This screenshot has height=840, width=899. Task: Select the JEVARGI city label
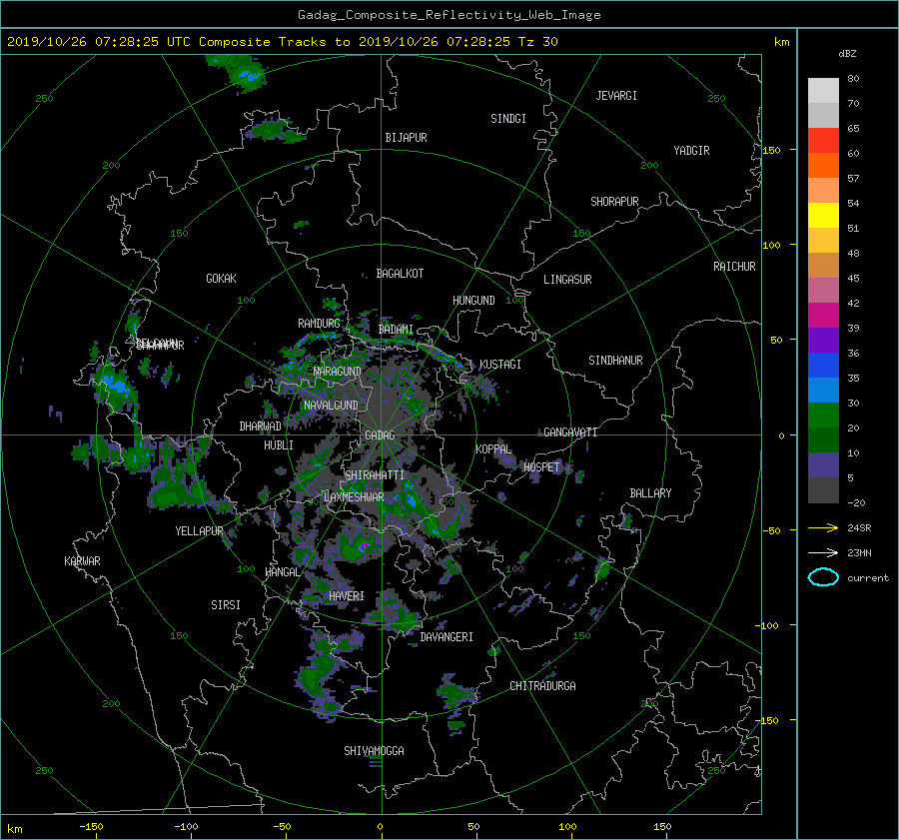coord(616,96)
